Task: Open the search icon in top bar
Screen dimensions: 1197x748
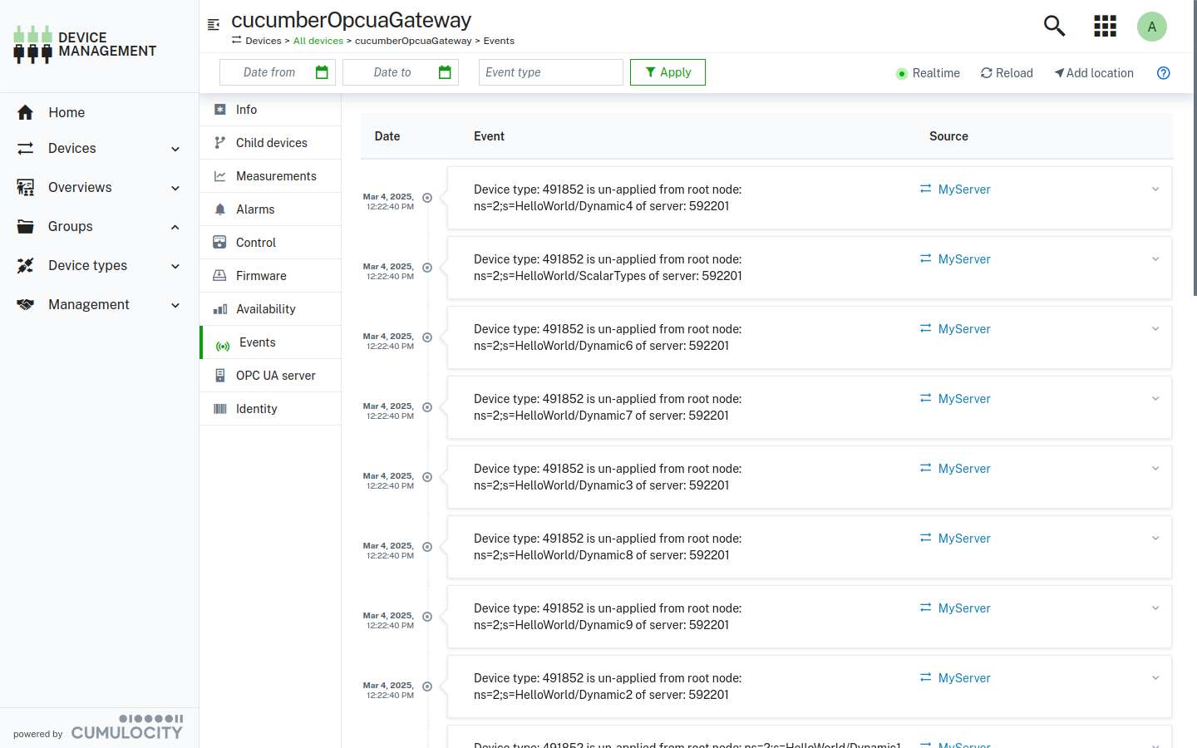Action: [1054, 26]
